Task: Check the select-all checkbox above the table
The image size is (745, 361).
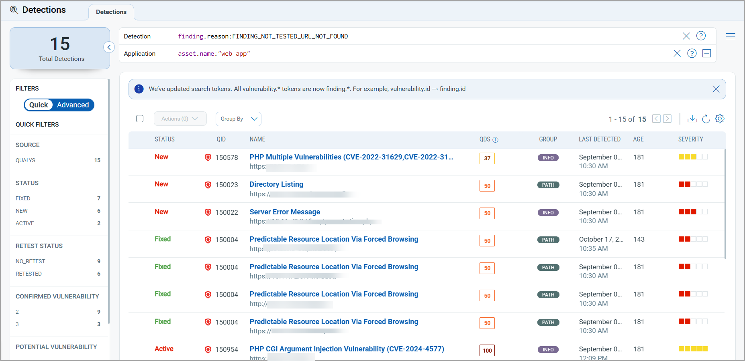Action: pyautogui.click(x=140, y=119)
